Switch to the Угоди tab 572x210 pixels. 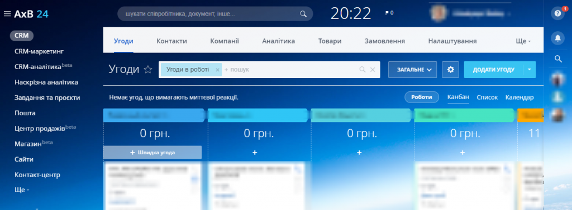(x=123, y=41)
